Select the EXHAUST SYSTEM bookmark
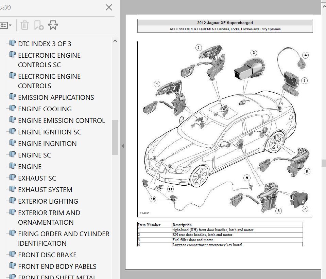 coord(45,190)
